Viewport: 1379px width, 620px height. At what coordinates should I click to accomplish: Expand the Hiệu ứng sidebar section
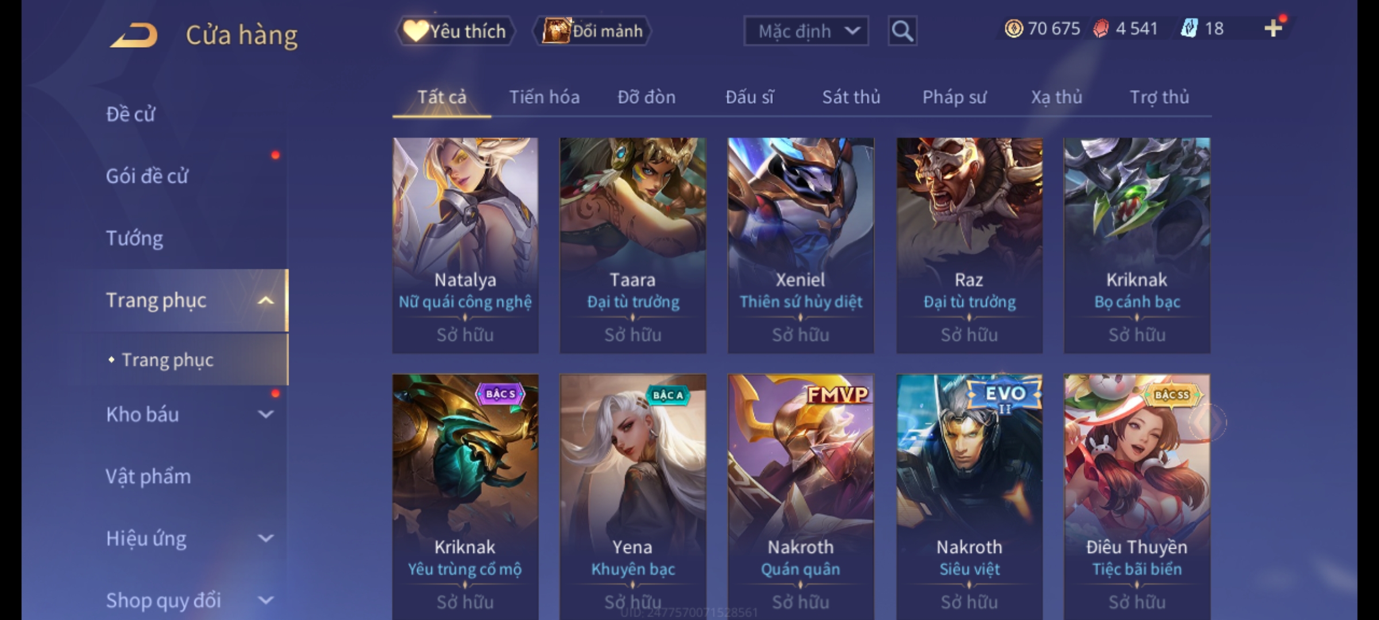click(265, 538)
